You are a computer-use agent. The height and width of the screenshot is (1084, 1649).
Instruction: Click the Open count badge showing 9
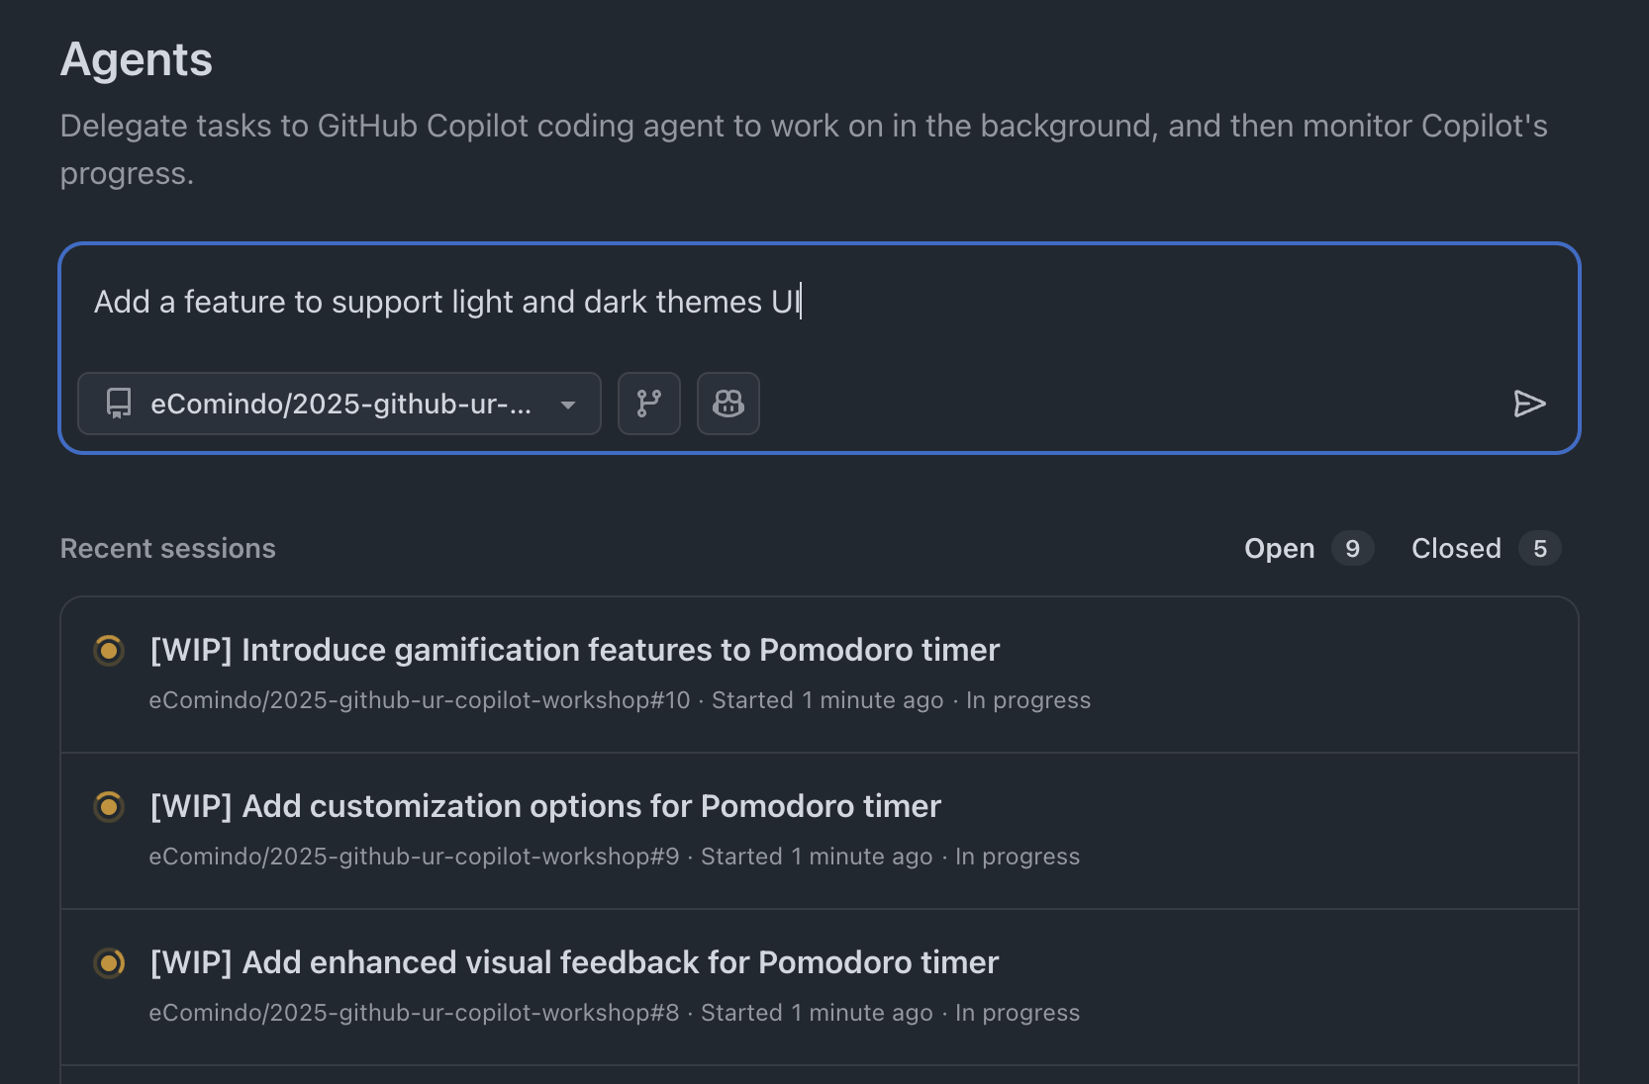[1352, 549]
